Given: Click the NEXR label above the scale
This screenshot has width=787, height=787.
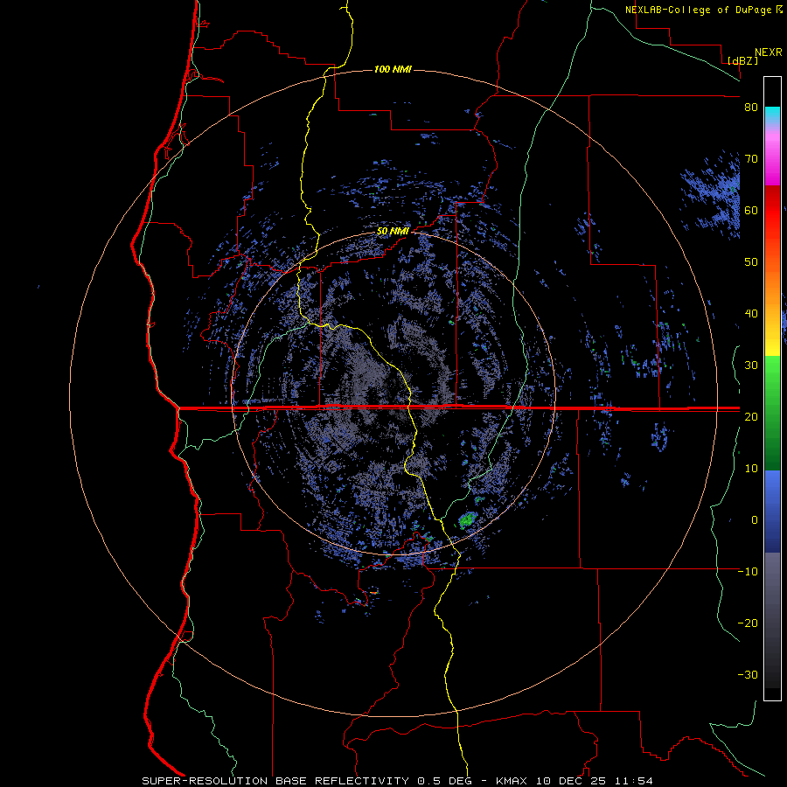Looking at the screenshot, I should pyautogui.click(x=768, y=52).
